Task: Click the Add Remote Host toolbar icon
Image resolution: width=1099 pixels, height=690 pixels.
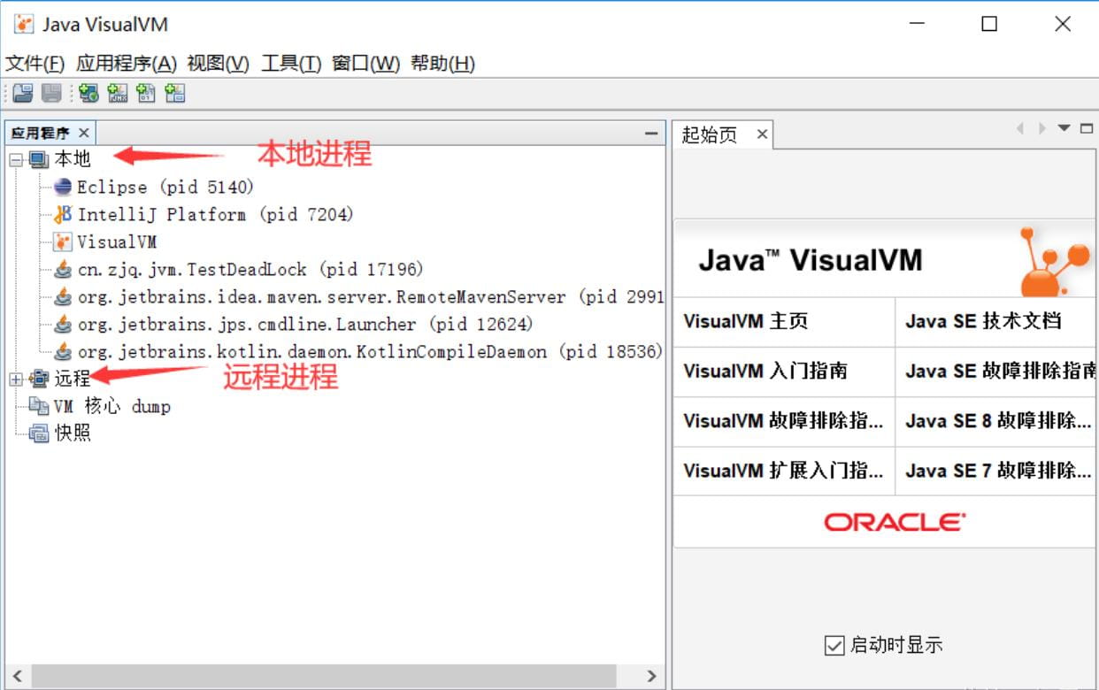Action: (x=88, y=93)
